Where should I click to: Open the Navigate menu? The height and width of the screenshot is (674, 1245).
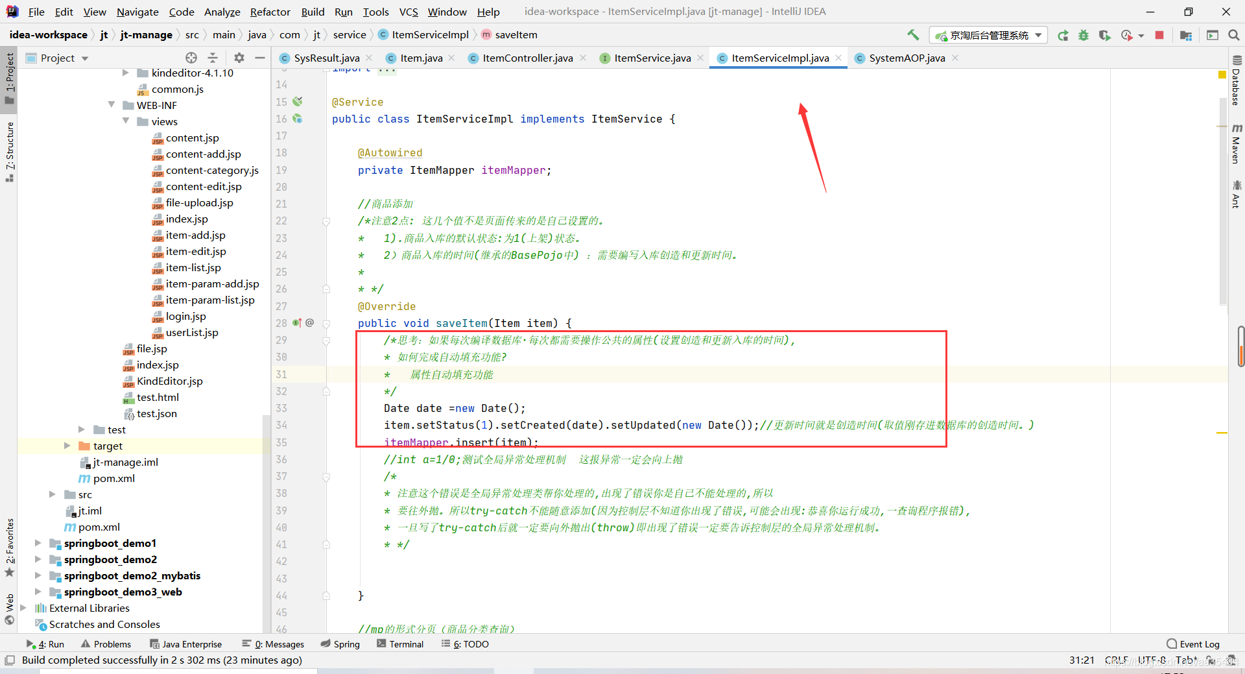(137, 12)
